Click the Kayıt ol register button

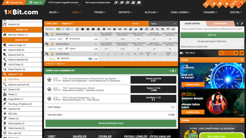[x=35, y=2]
